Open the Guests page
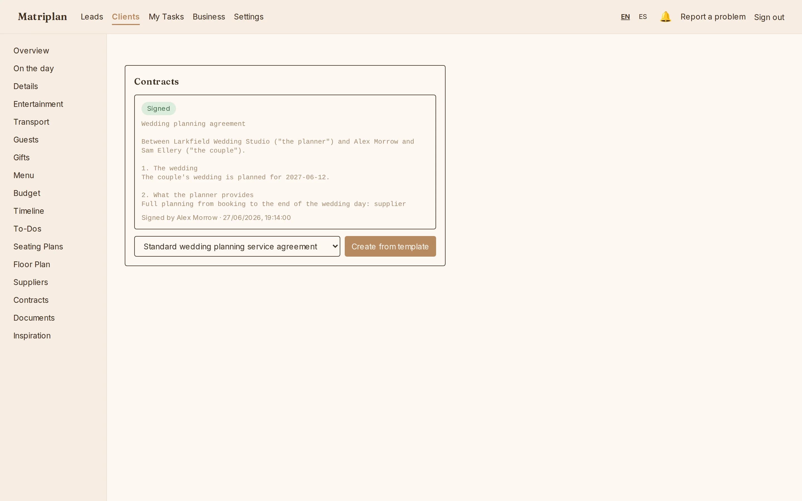The width and height of the screenshot is (802, 501). coord(26,140)
